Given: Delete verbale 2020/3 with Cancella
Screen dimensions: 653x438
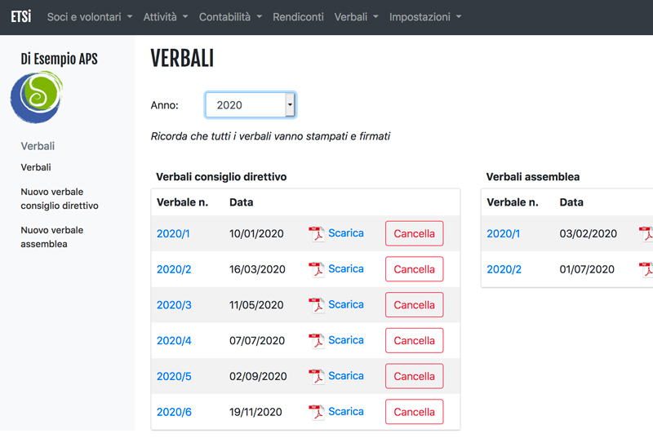Looking at the screenshot, I should point(415,305).
